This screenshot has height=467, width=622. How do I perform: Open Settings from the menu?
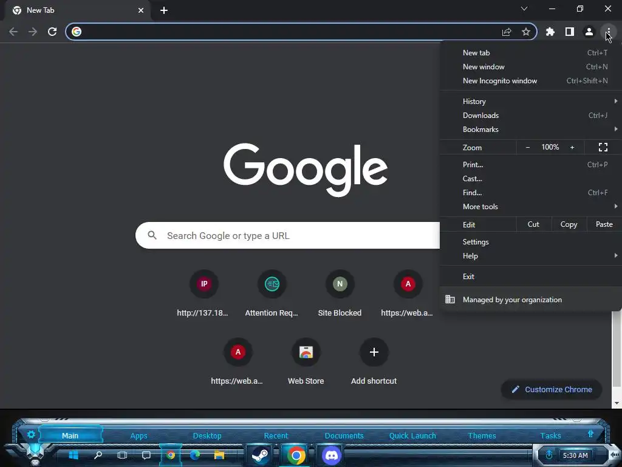click(x=531, y=242)
